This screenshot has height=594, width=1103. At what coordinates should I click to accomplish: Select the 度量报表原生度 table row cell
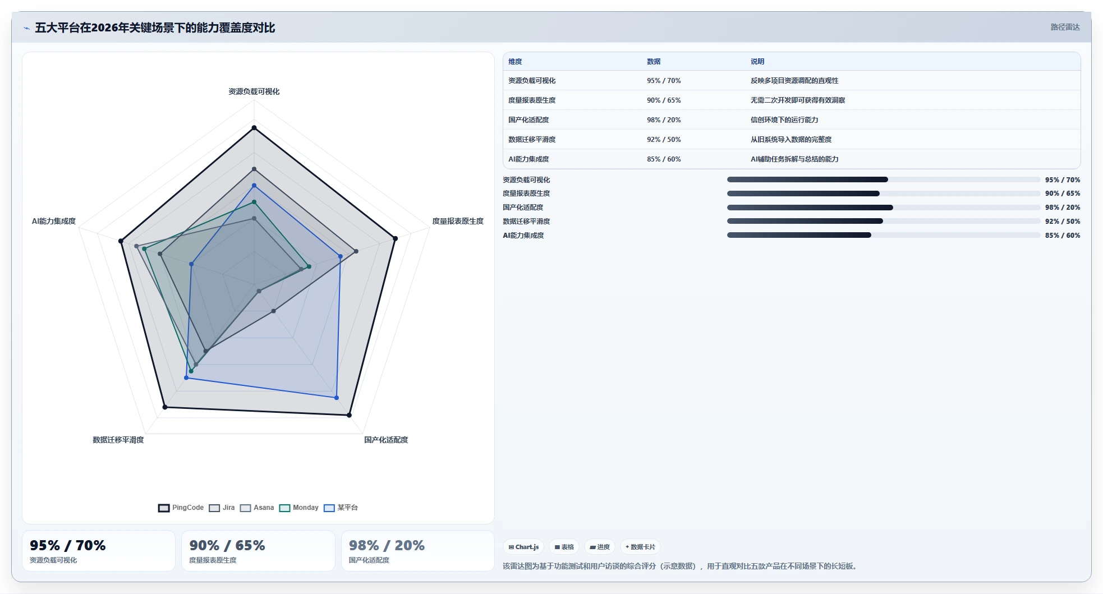pos(532,100)
